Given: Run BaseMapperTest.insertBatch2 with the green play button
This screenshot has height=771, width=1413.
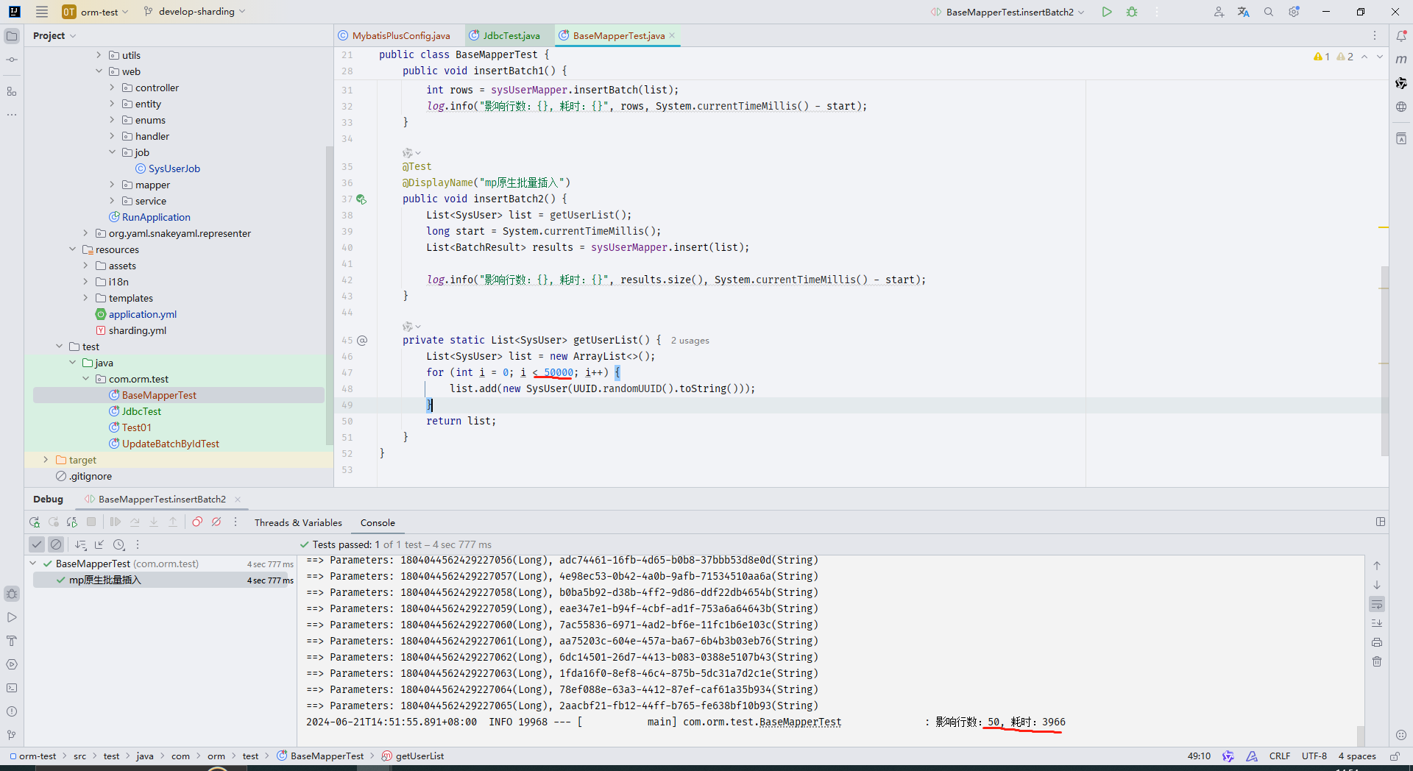Looking at the screenshot, I should coord(1106,12).
